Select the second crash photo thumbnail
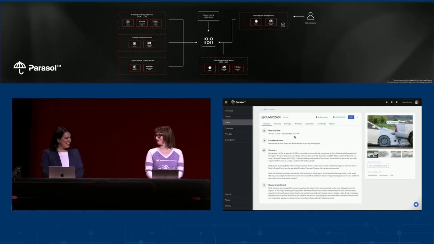This screenshot has width=434, height=244. click(384, 154)
